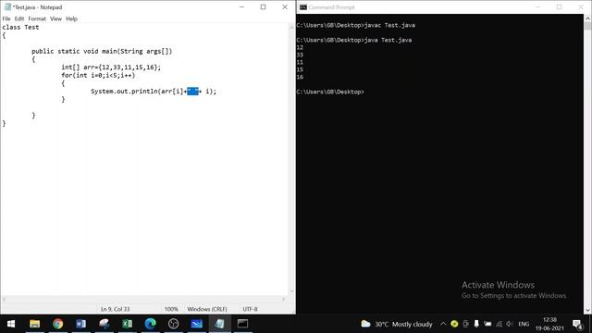The height and width of the screenshot is (333, 592).
Task: Open the View menu in Notepad
Action: tap(55, 18)
